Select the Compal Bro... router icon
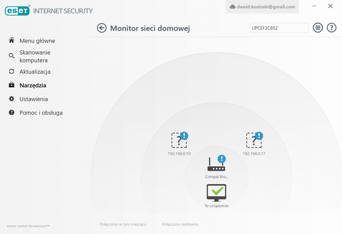The width and height of the screenshot is (342, 234). tap(216, 163)
